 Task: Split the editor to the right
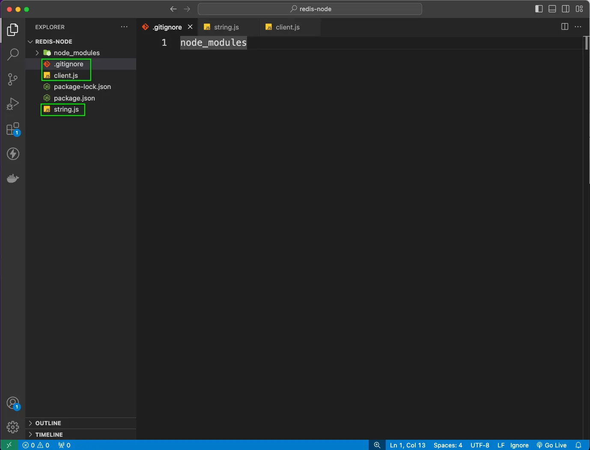point(565,27)
